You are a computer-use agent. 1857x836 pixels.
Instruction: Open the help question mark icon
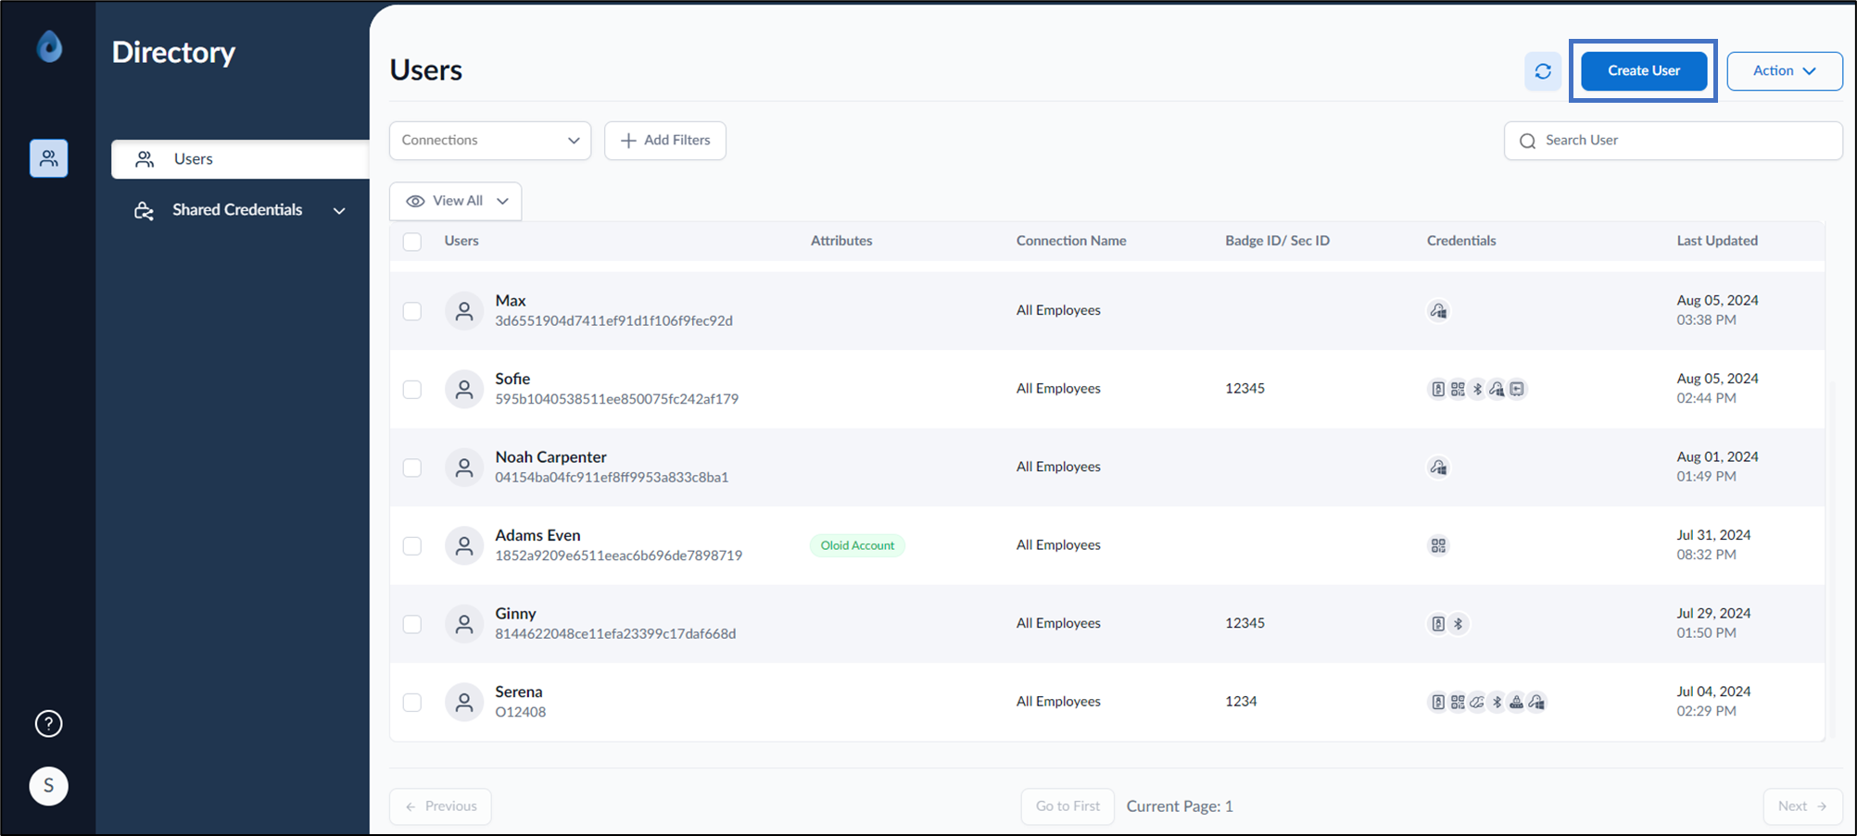point(48,724)
